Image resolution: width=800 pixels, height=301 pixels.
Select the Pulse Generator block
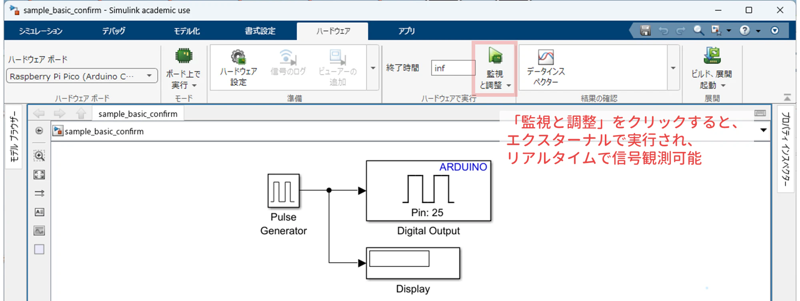tap(284, 191)
